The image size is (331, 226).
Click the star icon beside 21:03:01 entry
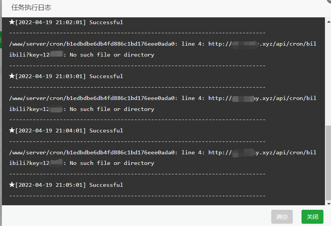(x=12, y=76)
